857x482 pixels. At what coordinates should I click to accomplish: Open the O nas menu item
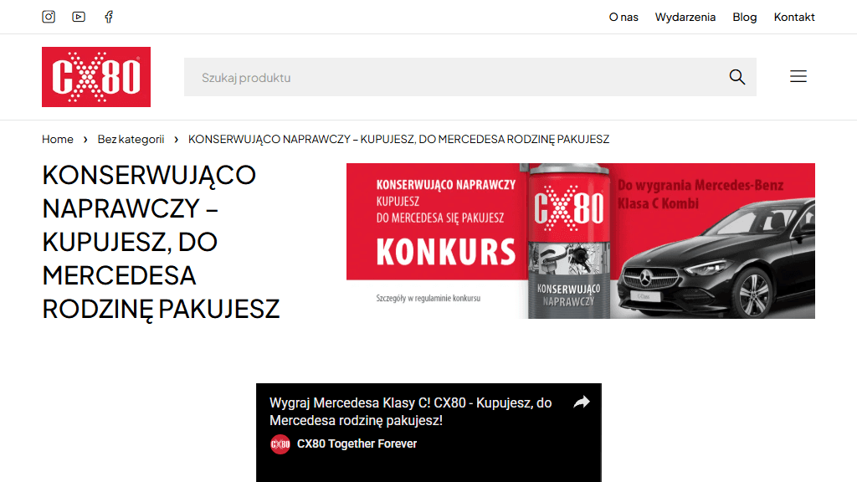pos(624,17)
